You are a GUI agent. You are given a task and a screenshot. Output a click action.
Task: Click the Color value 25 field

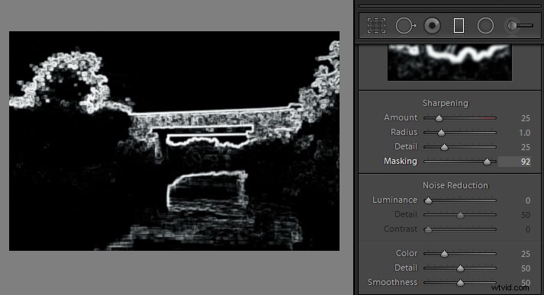pos(525,254)
